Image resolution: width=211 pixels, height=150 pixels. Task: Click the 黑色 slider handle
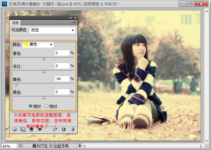pos(43,98)
